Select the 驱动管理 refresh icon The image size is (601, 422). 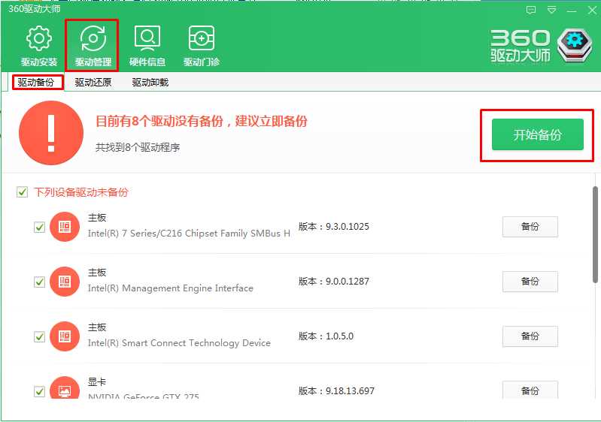coord(93,38)
